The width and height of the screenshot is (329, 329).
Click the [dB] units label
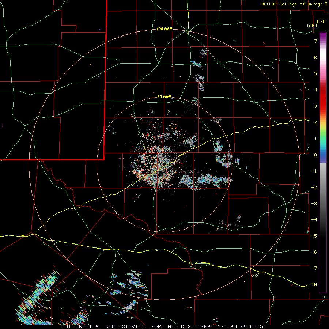tap(312, 25)
